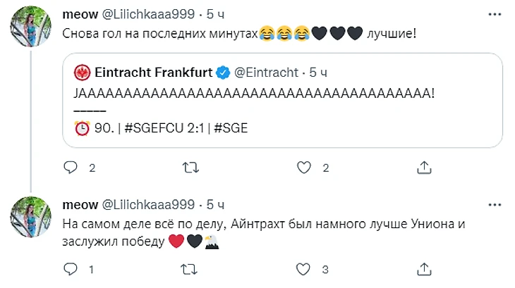This screenshot has width=515, height=288.
Task: Click the Eintracht Frankfurt club logo
Action: pyautogui.click(x=82, y=72)
